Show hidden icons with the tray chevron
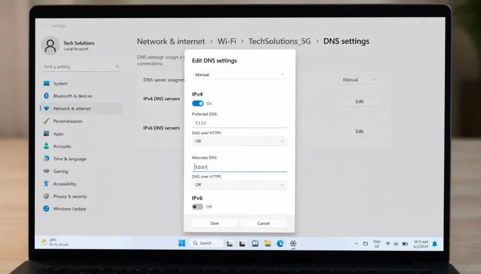The height and width of the screenshot is (274, 481). (356, 244)
